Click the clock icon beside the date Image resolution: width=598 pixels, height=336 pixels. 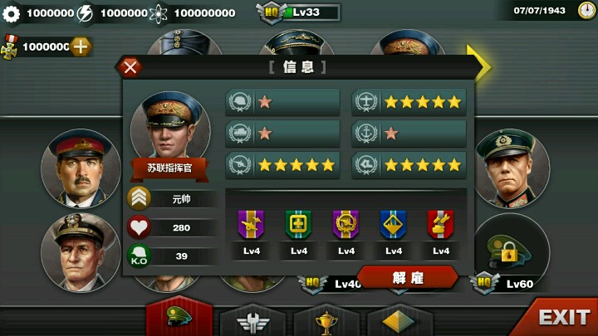(586, 10)
